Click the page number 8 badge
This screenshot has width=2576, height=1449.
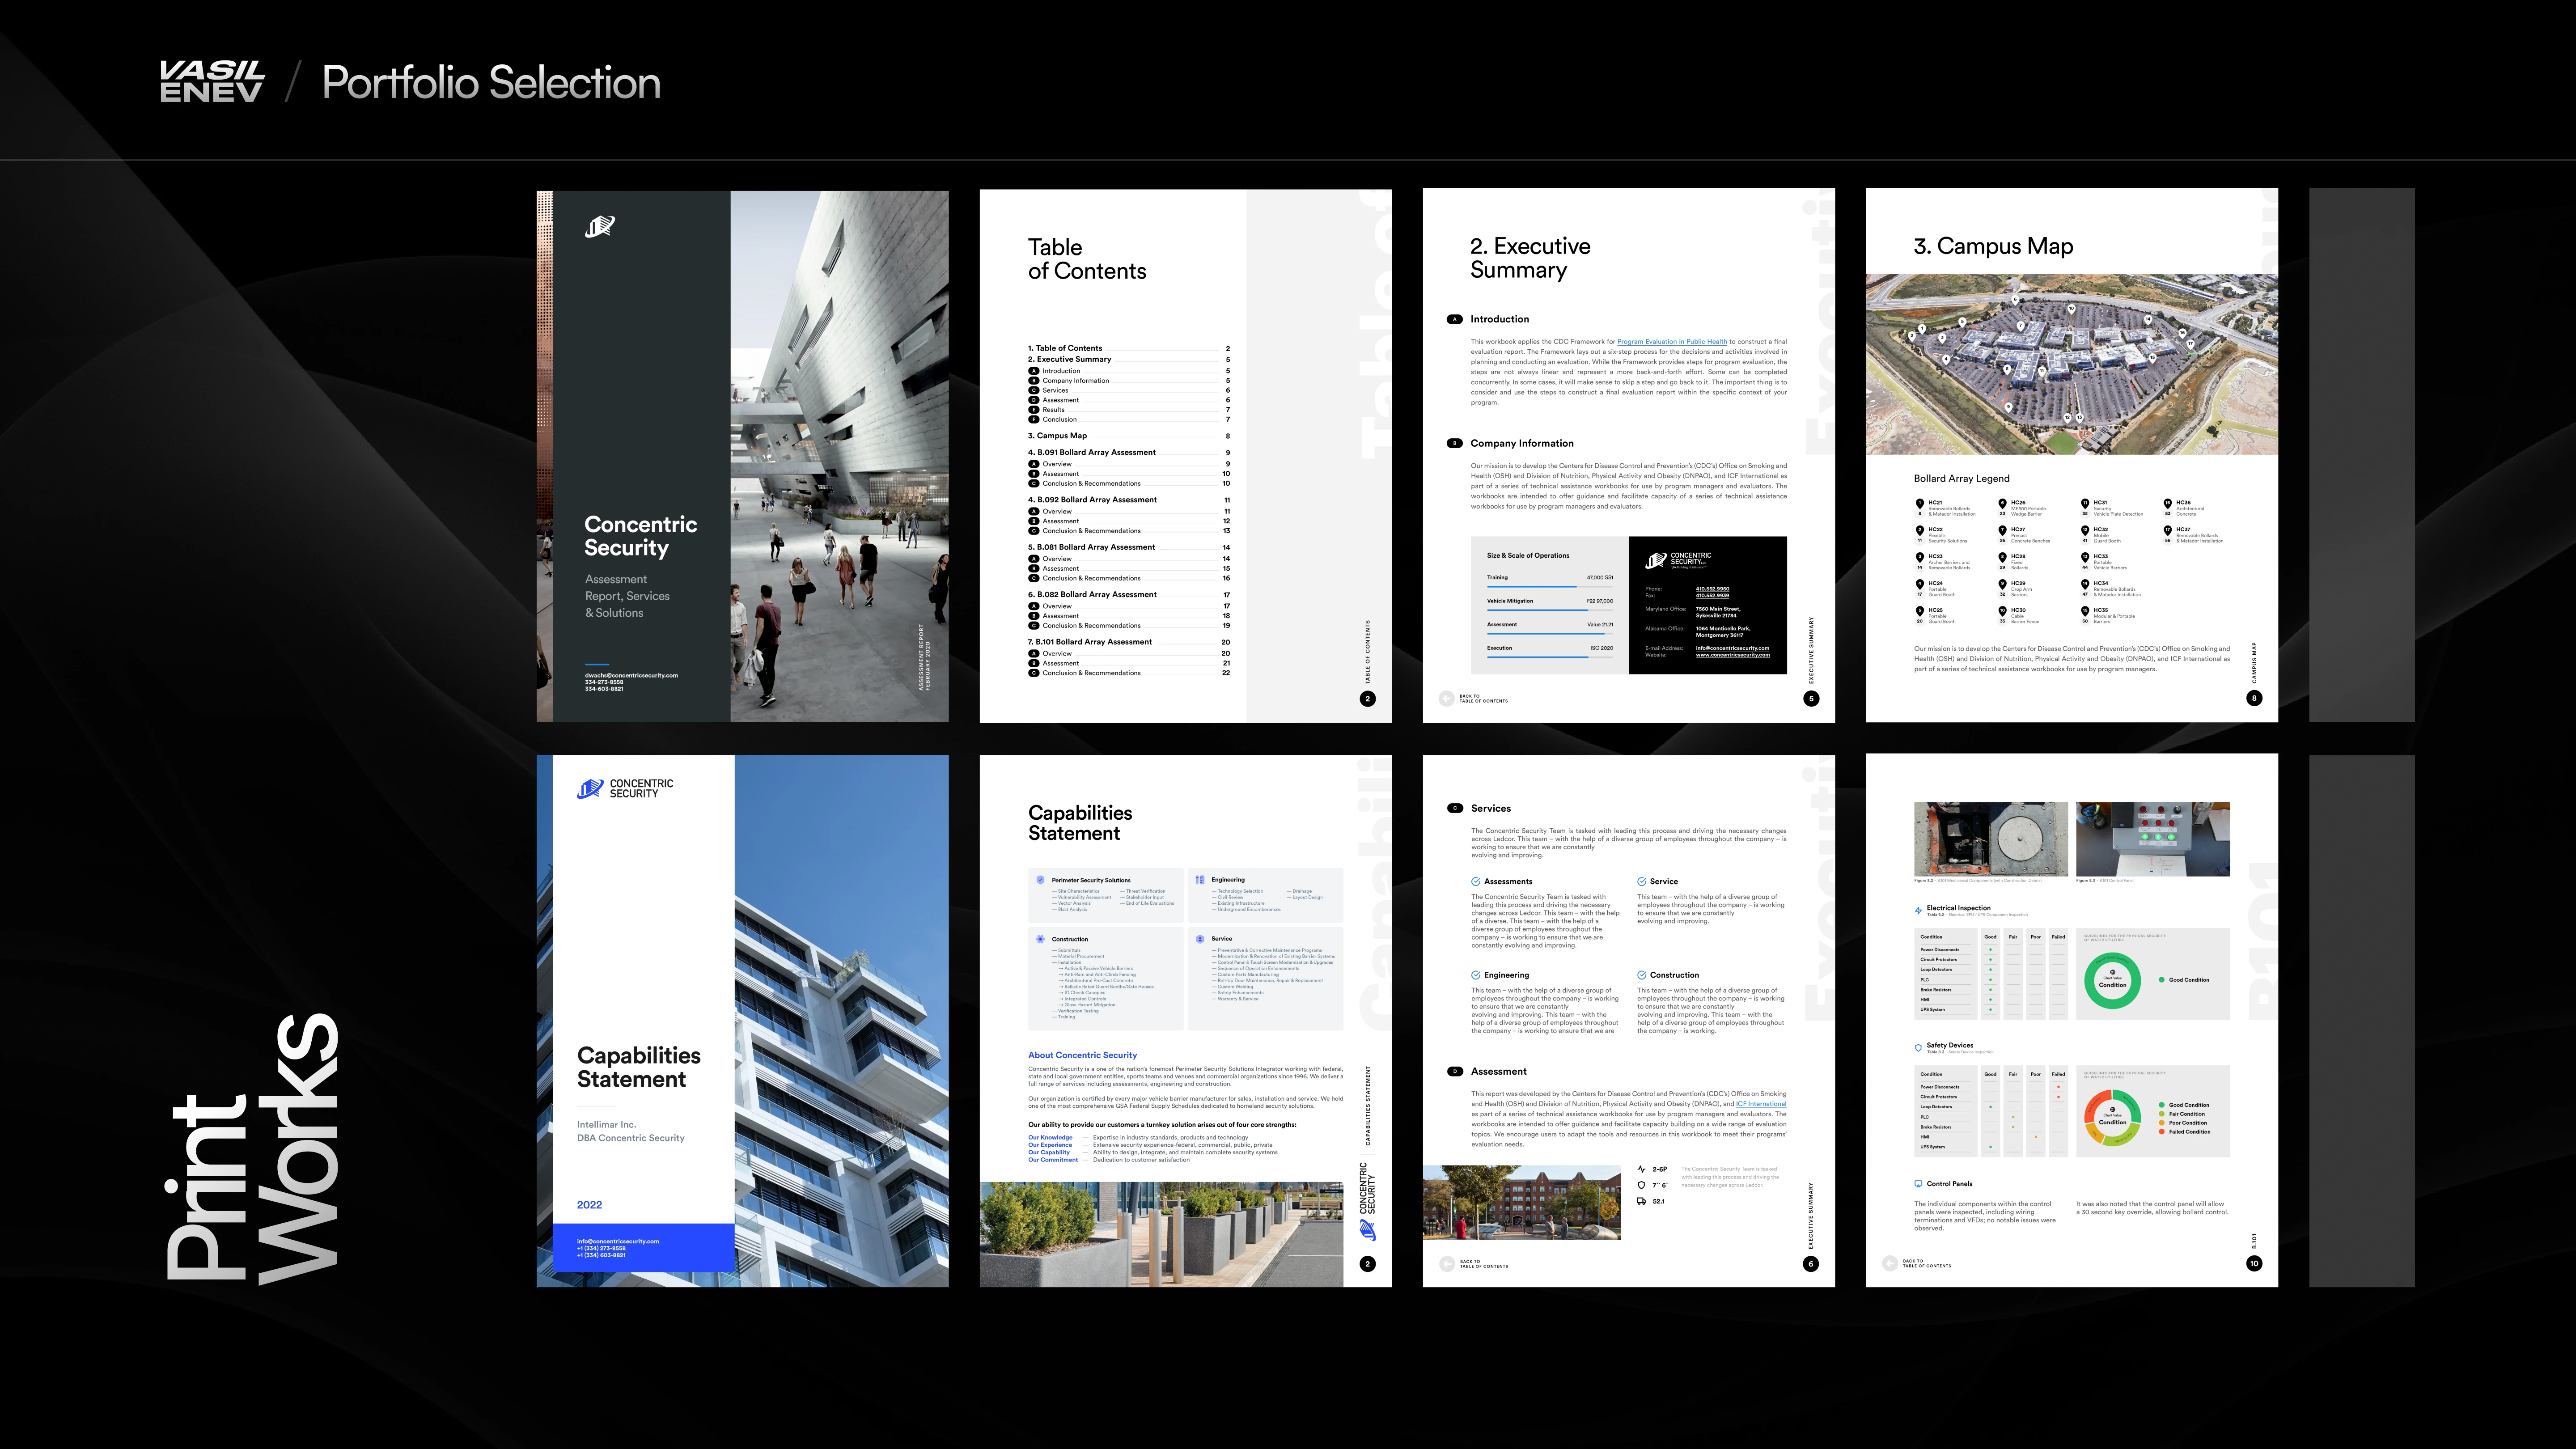click(x=2254, y=698)
